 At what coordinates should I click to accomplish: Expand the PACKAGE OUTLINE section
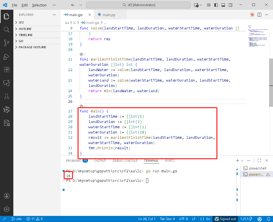point(37,47)
